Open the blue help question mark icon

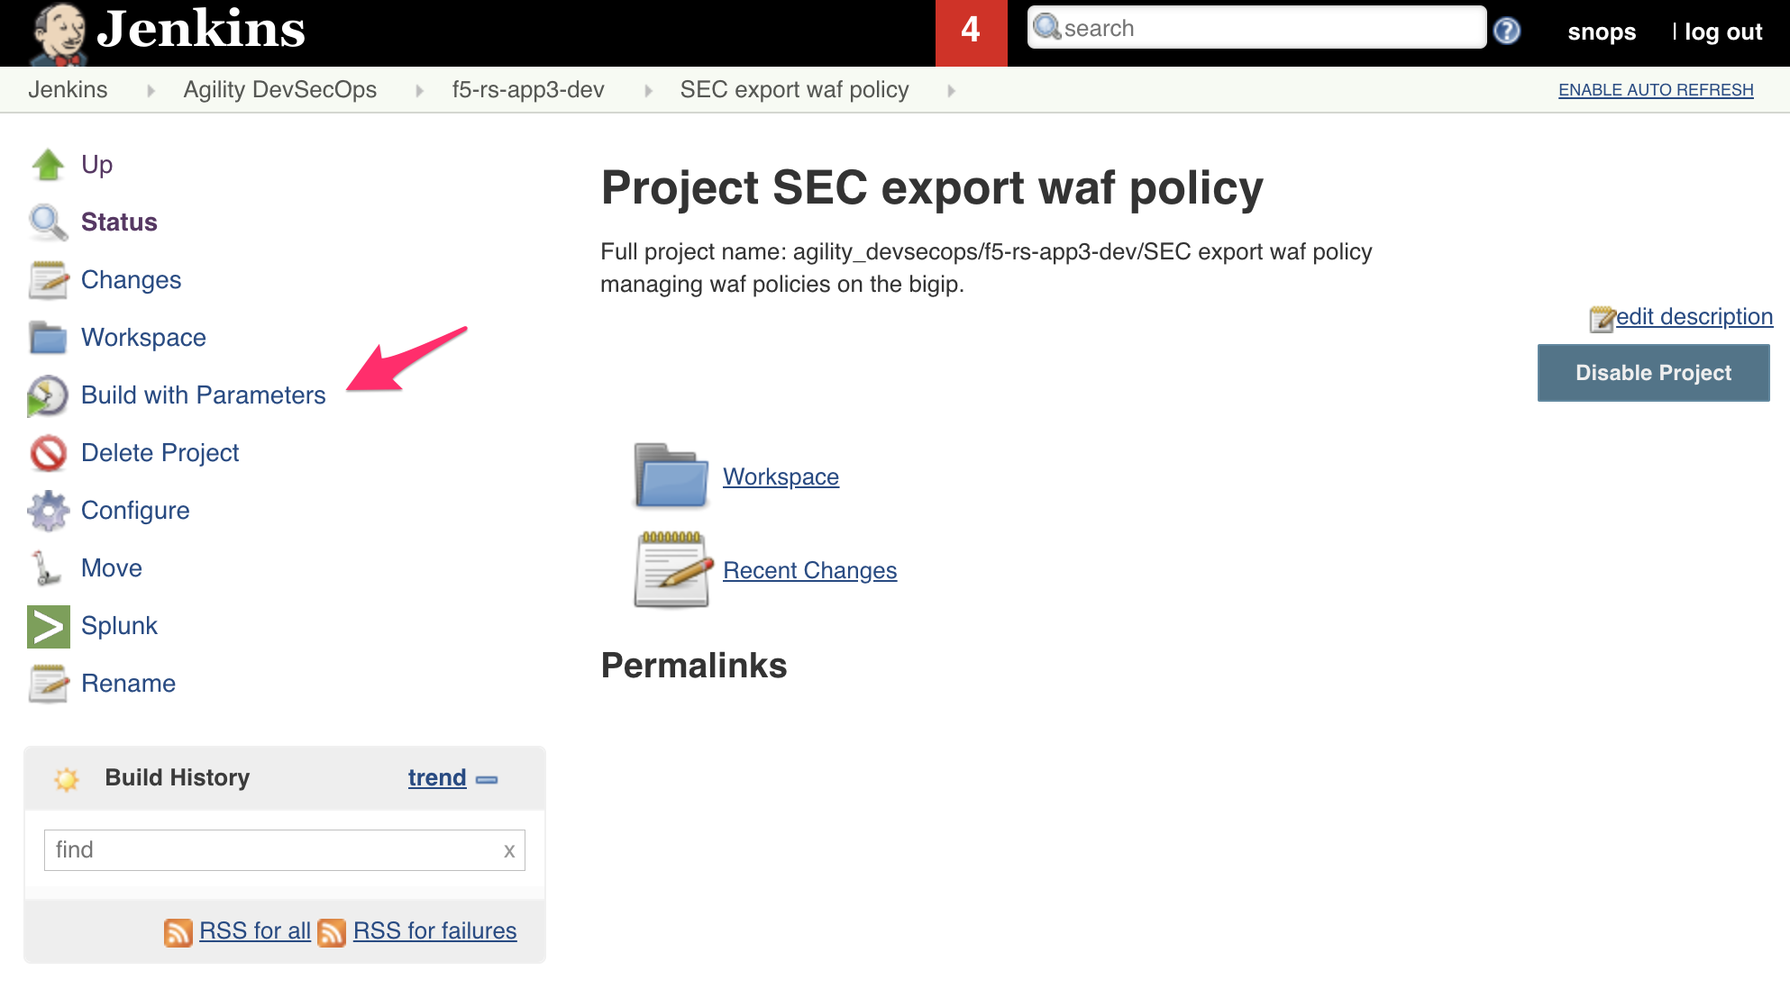click(1507, 32)
